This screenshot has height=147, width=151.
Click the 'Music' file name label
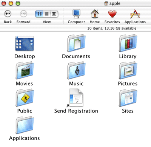click(x=76, y=83)
